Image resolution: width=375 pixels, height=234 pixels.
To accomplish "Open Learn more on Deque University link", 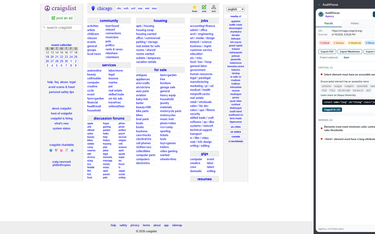I will 338,95.
